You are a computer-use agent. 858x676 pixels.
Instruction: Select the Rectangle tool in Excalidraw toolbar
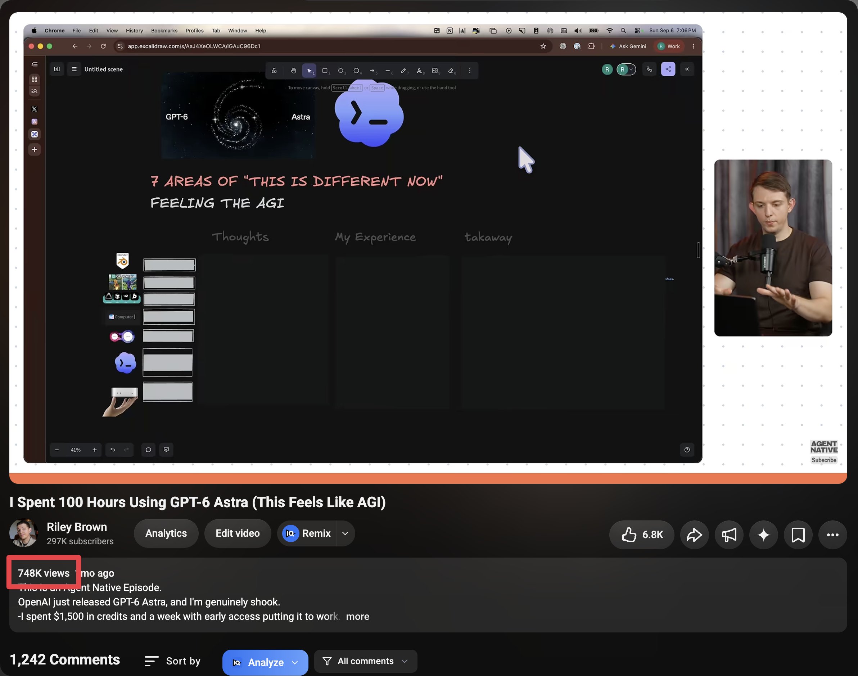pyautogui.click(x=325, y=71)
